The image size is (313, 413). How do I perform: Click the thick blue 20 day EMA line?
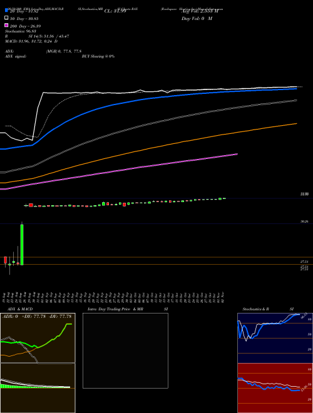point(148,99)
